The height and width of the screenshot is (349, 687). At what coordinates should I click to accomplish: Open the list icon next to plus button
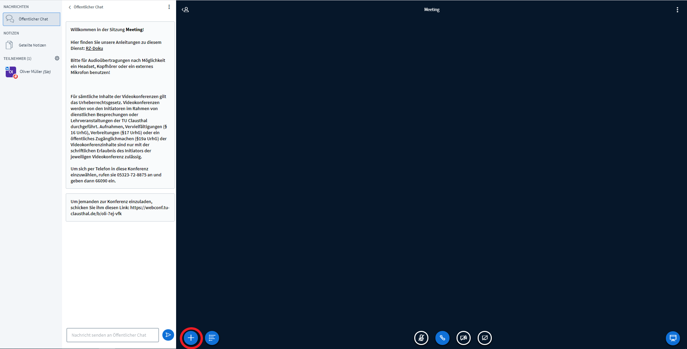(x=212, y=338)
